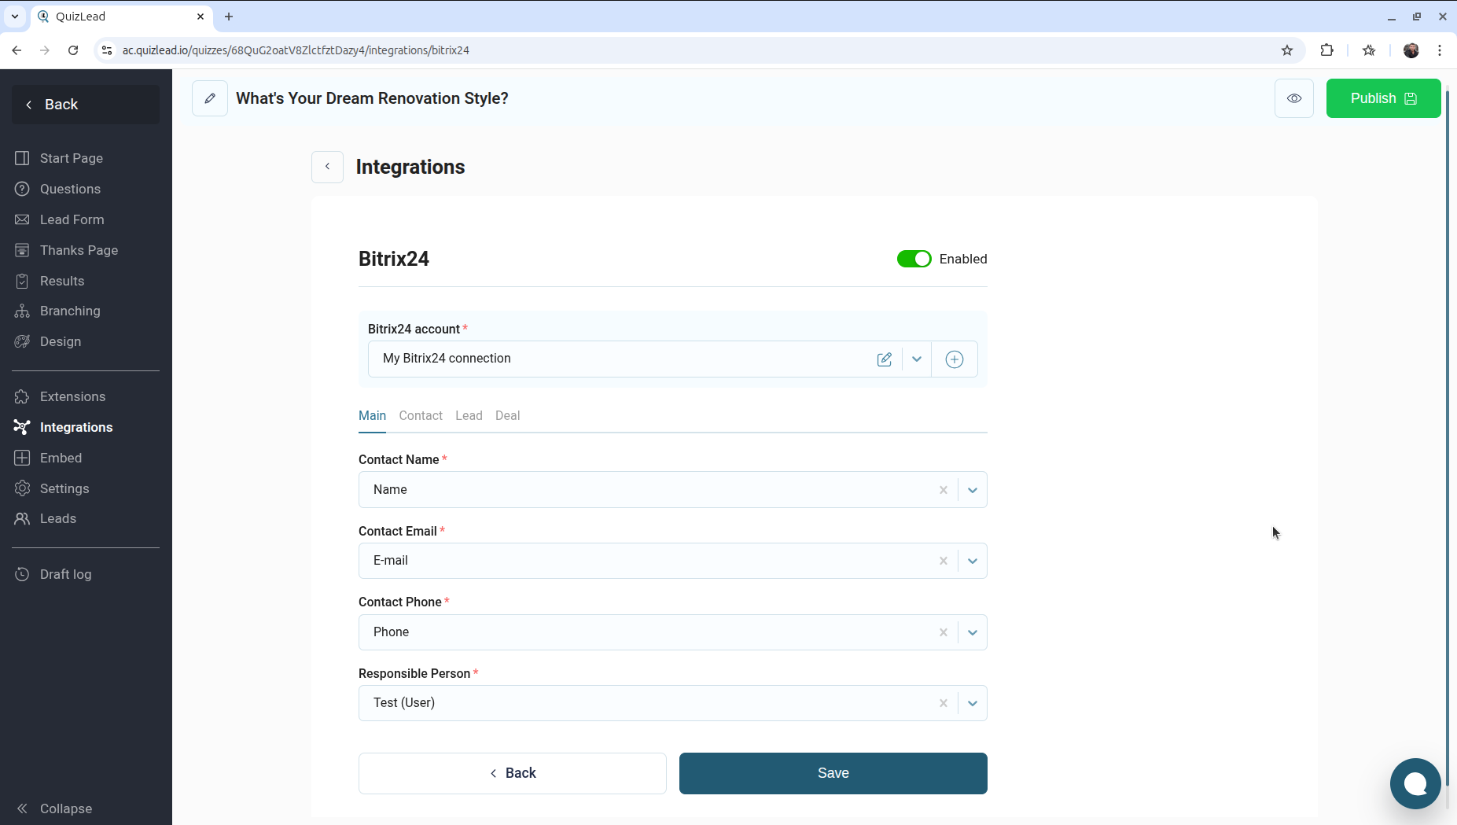This screenshot has height=825, width=1457.
Task: Bookmark this page with the star icon
Action: point(1287,50)
